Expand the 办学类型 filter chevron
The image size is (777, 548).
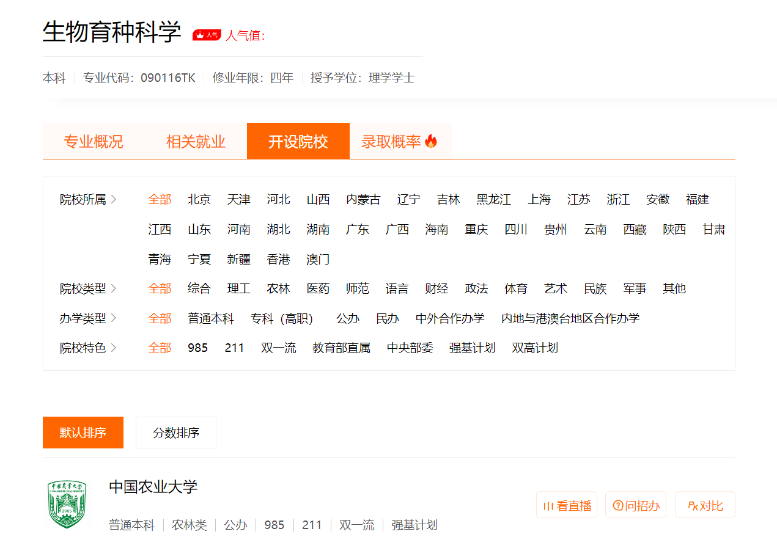(x=114, y=318)
